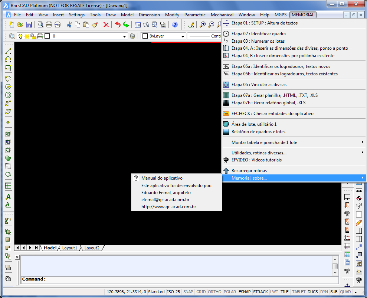
Task: Open the Help question mark icon
Action: coord(175,25)
